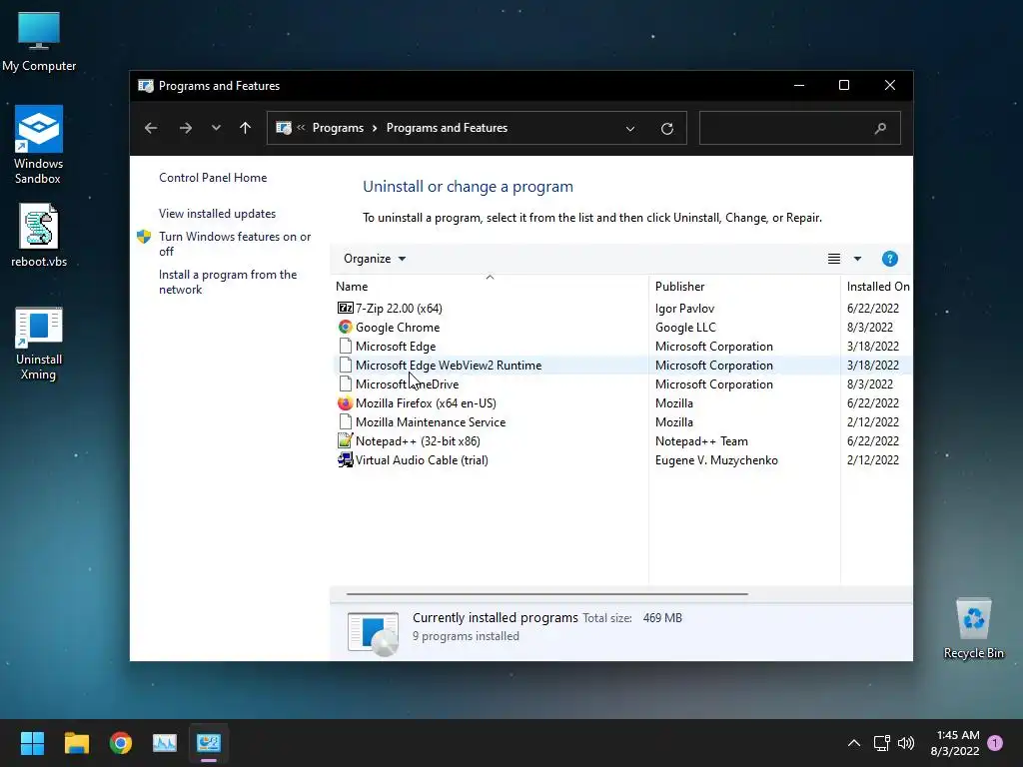1023x767 pixels.
Task: Click the Control Panel icon in the address bar
Action: click(283, 128)
